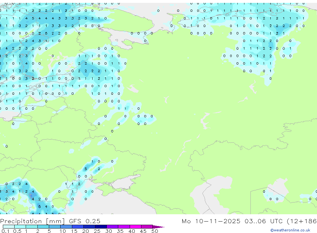This screenshot has width=317, height=233.
Task: Click the '0.5' legend scale label
Action: [x=17, y=231]
